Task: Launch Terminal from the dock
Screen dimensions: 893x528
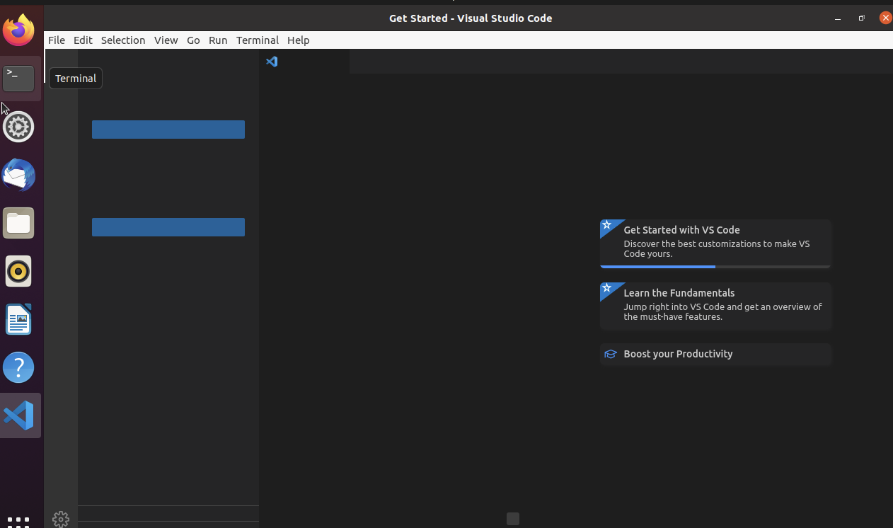Action: [x=18, y=78]
